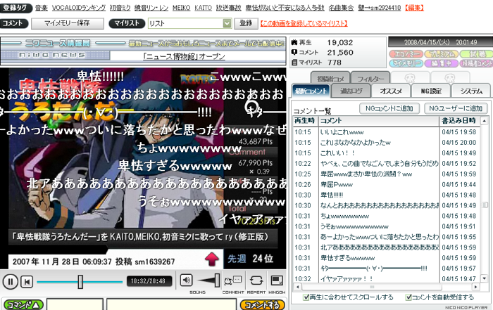Click the 編集中 status badge

(x=442, y=63)
